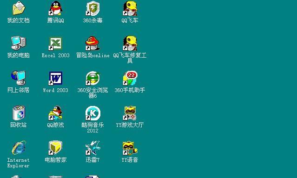
Task: Open the 网上邻居 network icon
Action: click(x=19, y=78)
